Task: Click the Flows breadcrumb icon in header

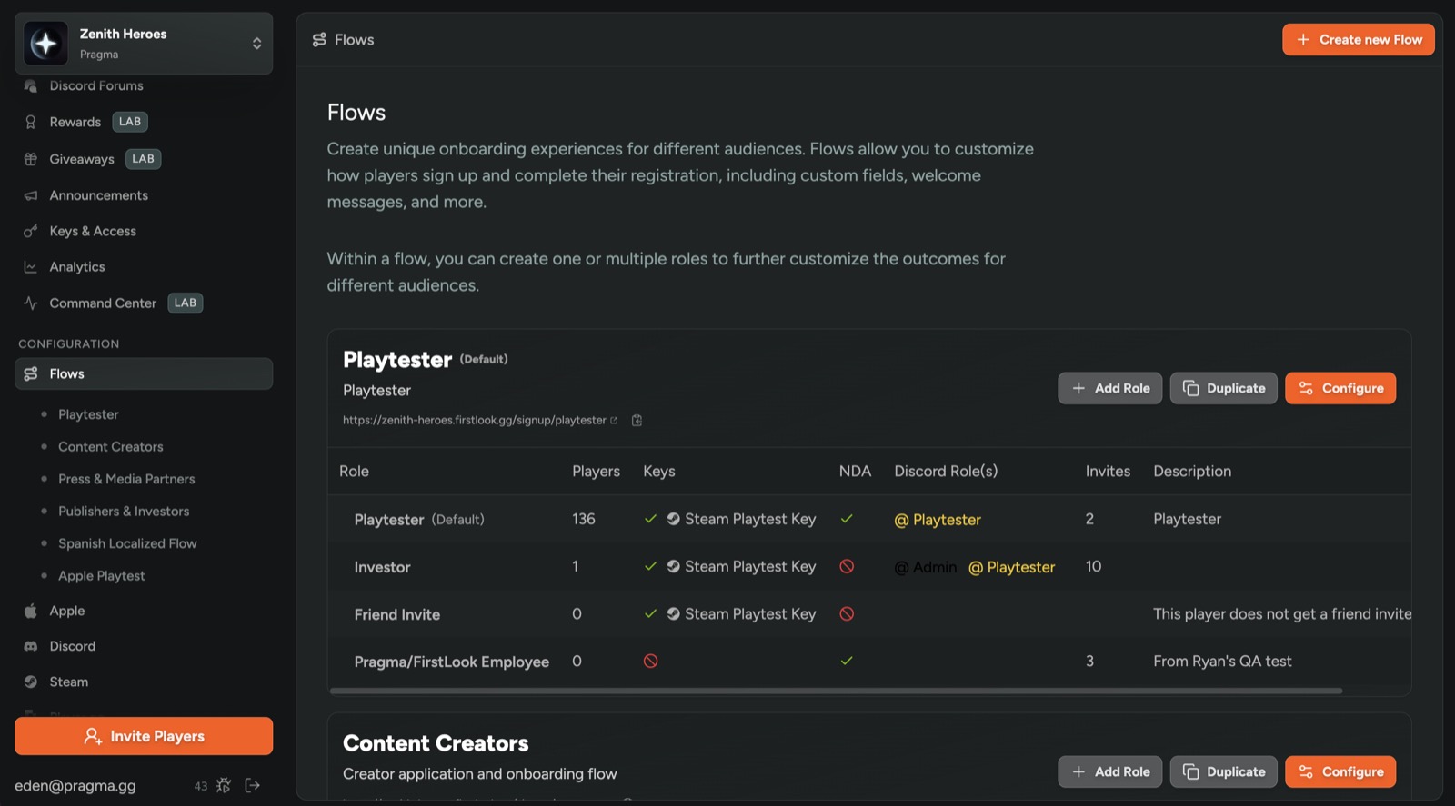Action: coord(319,40)
